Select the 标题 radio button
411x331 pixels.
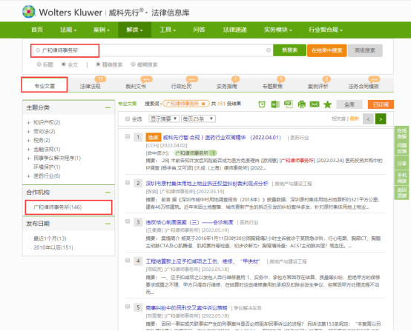39,64
